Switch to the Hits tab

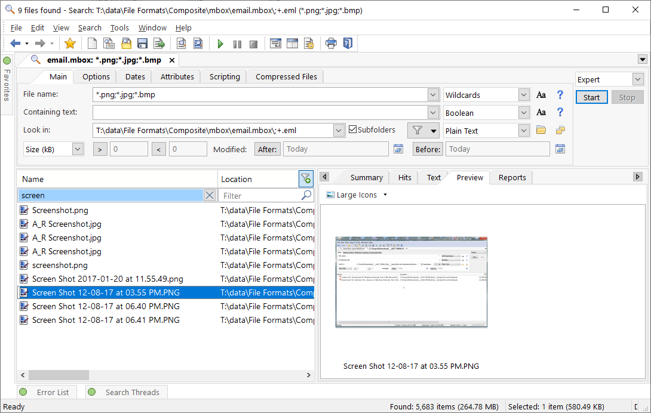[x=405, y=178]
